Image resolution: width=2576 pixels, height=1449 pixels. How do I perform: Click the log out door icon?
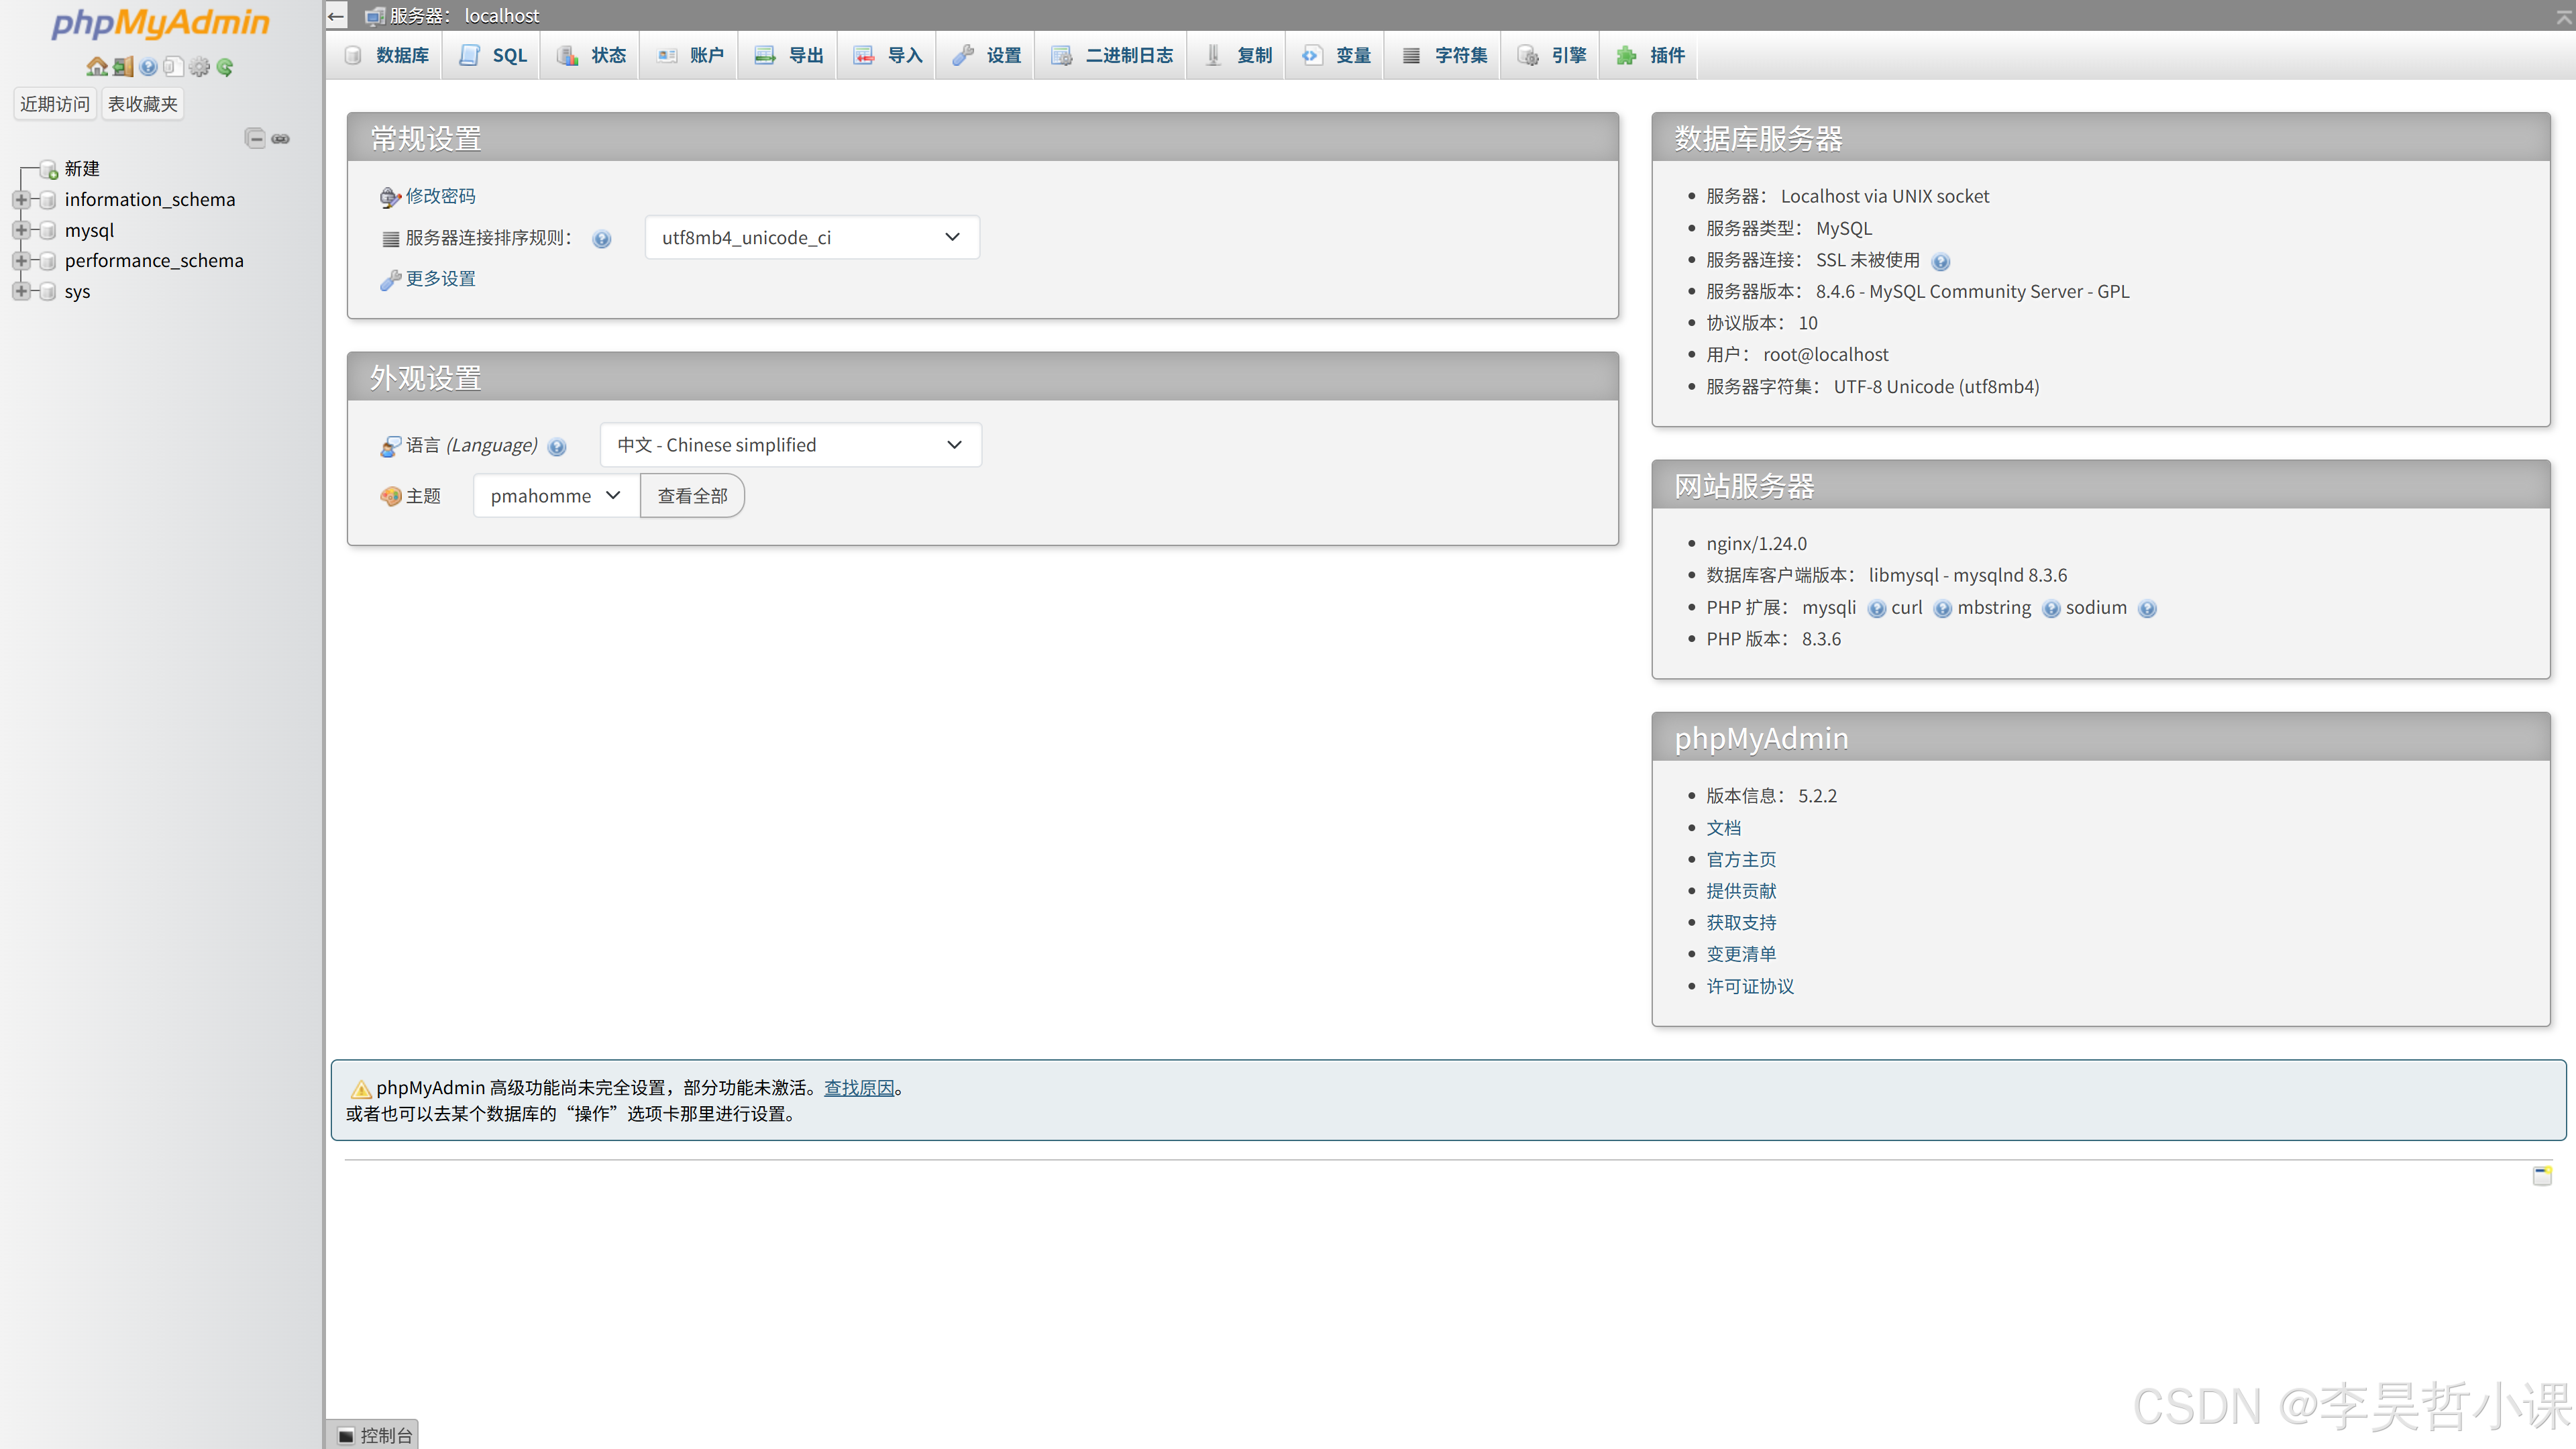click(x=123, y=67)
